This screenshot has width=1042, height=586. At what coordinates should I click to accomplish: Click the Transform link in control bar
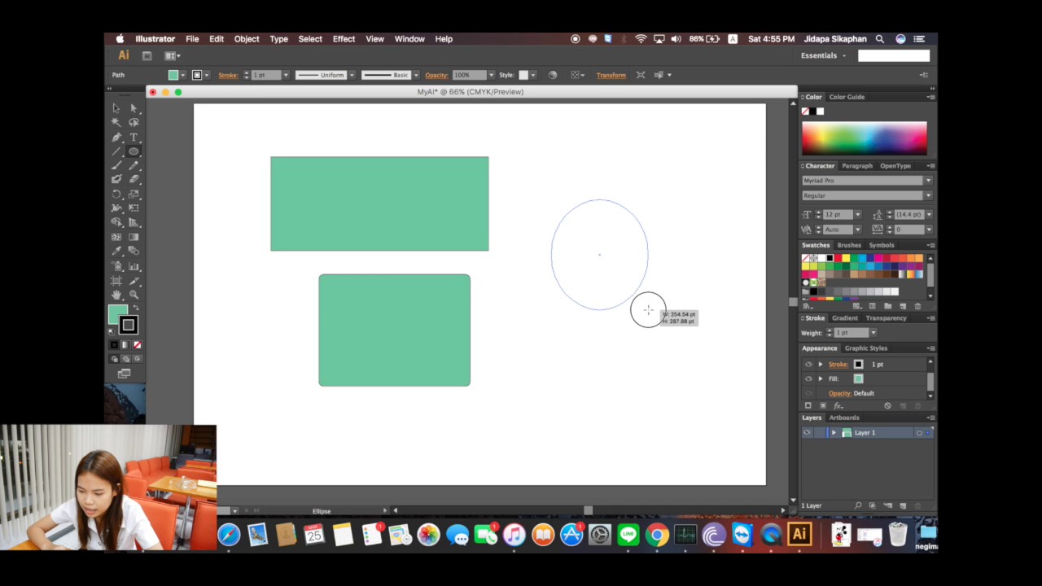click(611, 75)
